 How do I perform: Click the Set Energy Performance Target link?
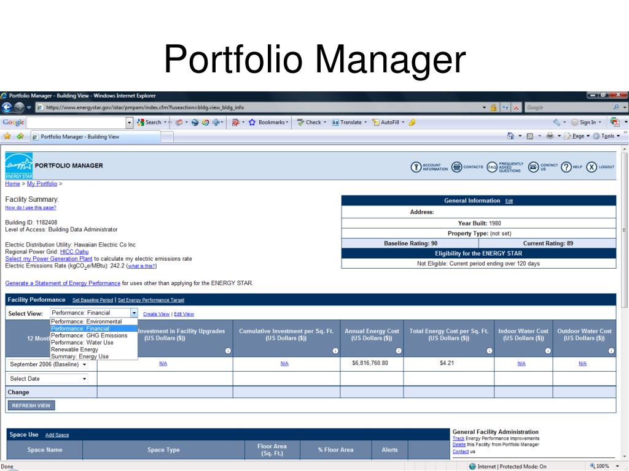coord(151,300)
